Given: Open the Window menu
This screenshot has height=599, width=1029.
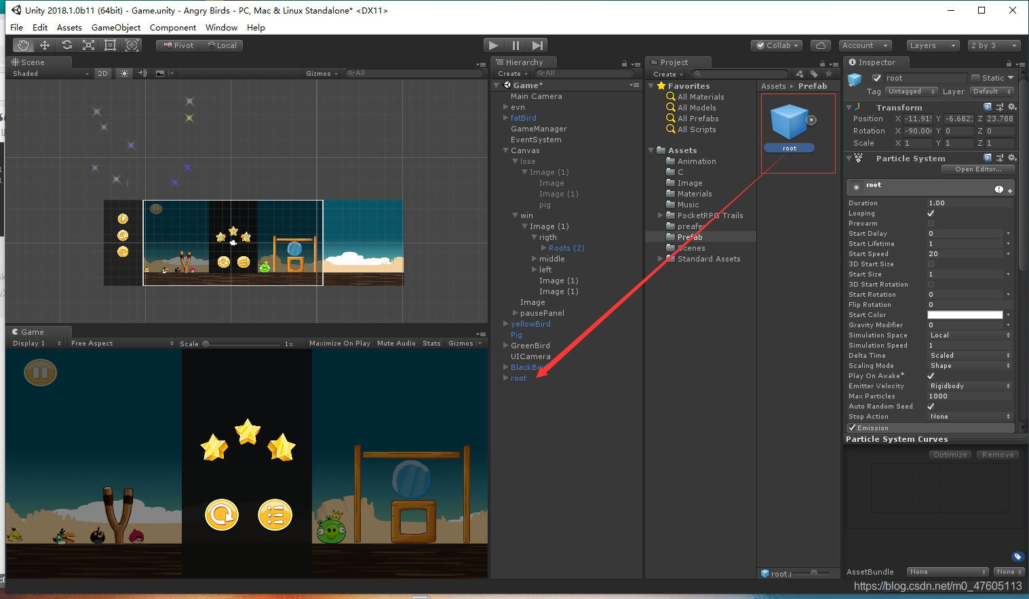Looking at the screenshot, I should [221, 28].
